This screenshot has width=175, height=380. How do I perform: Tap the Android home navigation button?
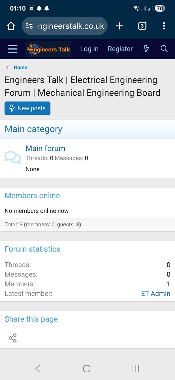[87, 369]
